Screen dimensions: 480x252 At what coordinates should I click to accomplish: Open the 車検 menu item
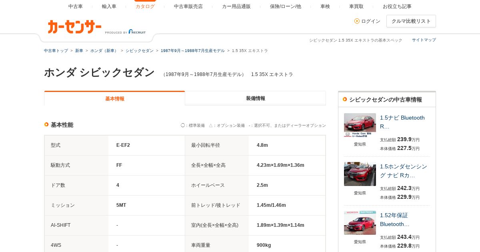[325, 6]
